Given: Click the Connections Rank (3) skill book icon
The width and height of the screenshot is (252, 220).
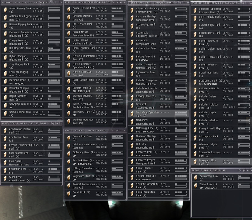Looking at the screenshot, I should [69, 138].
